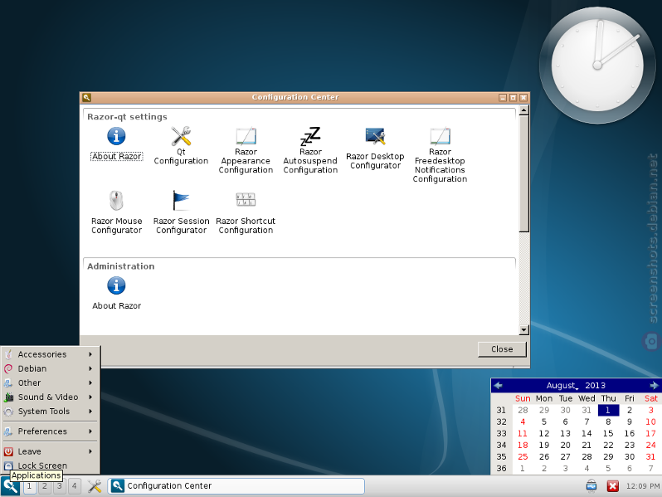662x497 pixels.
Task: Click the scrollbar up arrow in Configuration Center
Action: click(523, 111)
